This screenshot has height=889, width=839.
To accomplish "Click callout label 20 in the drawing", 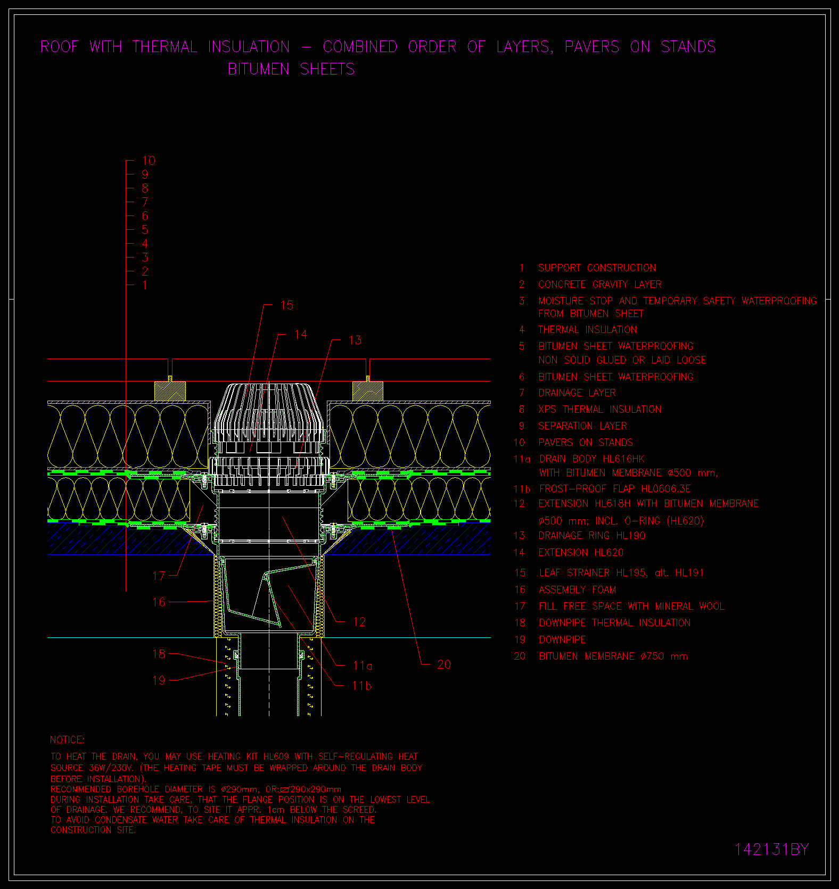I will click(x=444, y=664).
